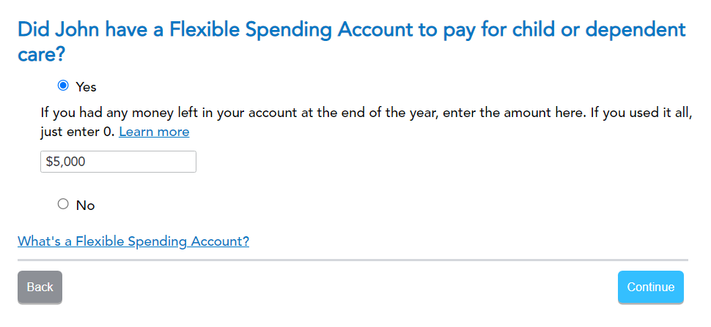Click the "Yes" option label text
Screen dimensions: 711x327
pos(86,87)
